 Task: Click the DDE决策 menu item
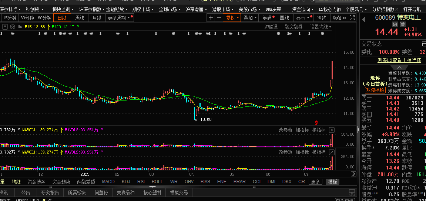[x=273, y=9]
